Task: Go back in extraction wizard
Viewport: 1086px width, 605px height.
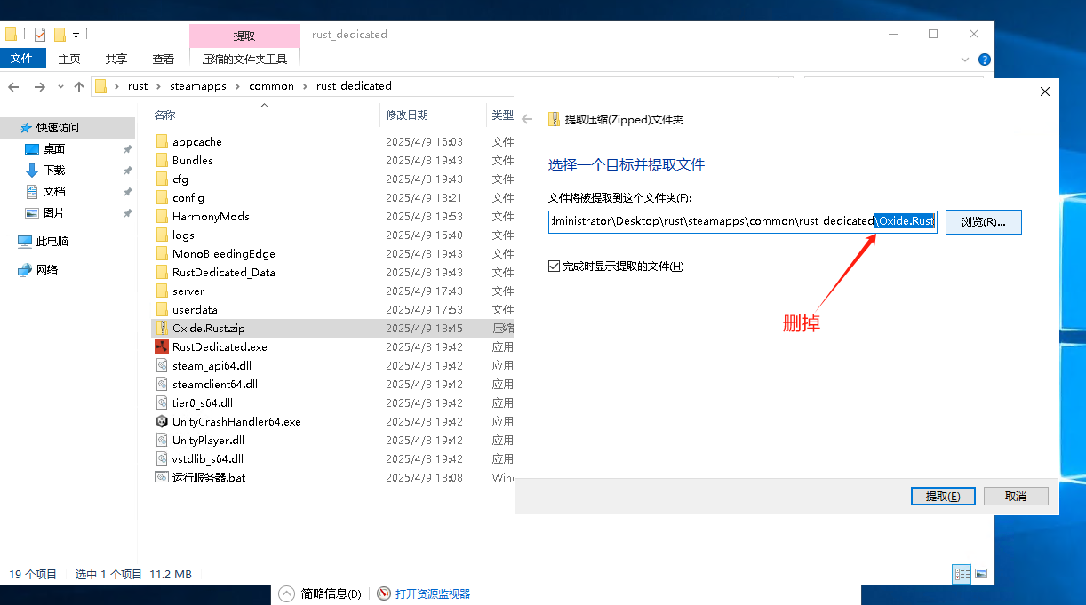Action: point(527,119)
